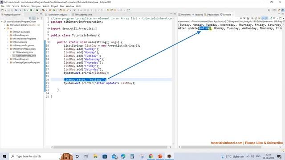Show hidden tray icons chevron

point(248,156)
